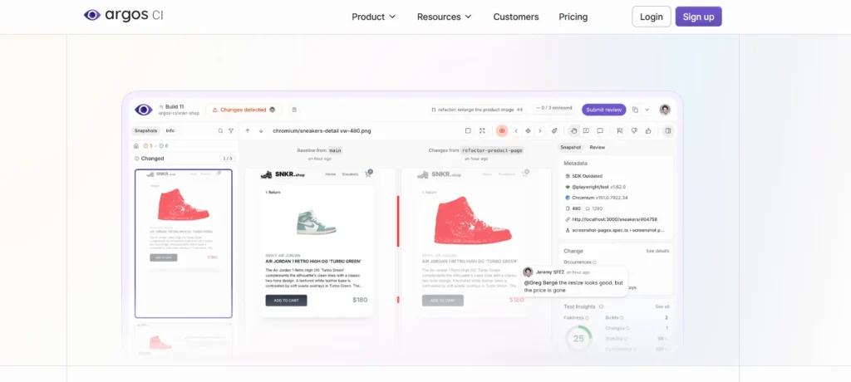851x382 pixels.
Task: Click the square fit-view icon in the toolbar
Action: click(x=468, y=130)
